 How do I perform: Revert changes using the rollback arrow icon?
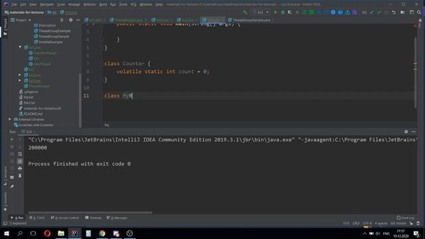click(x=394, y=12)
